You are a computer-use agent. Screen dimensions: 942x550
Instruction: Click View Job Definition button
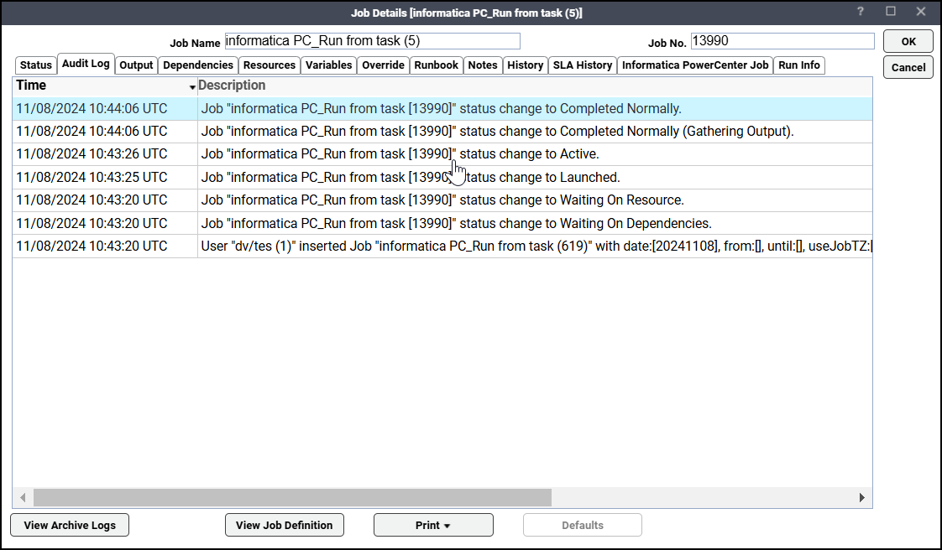(284, 525)
